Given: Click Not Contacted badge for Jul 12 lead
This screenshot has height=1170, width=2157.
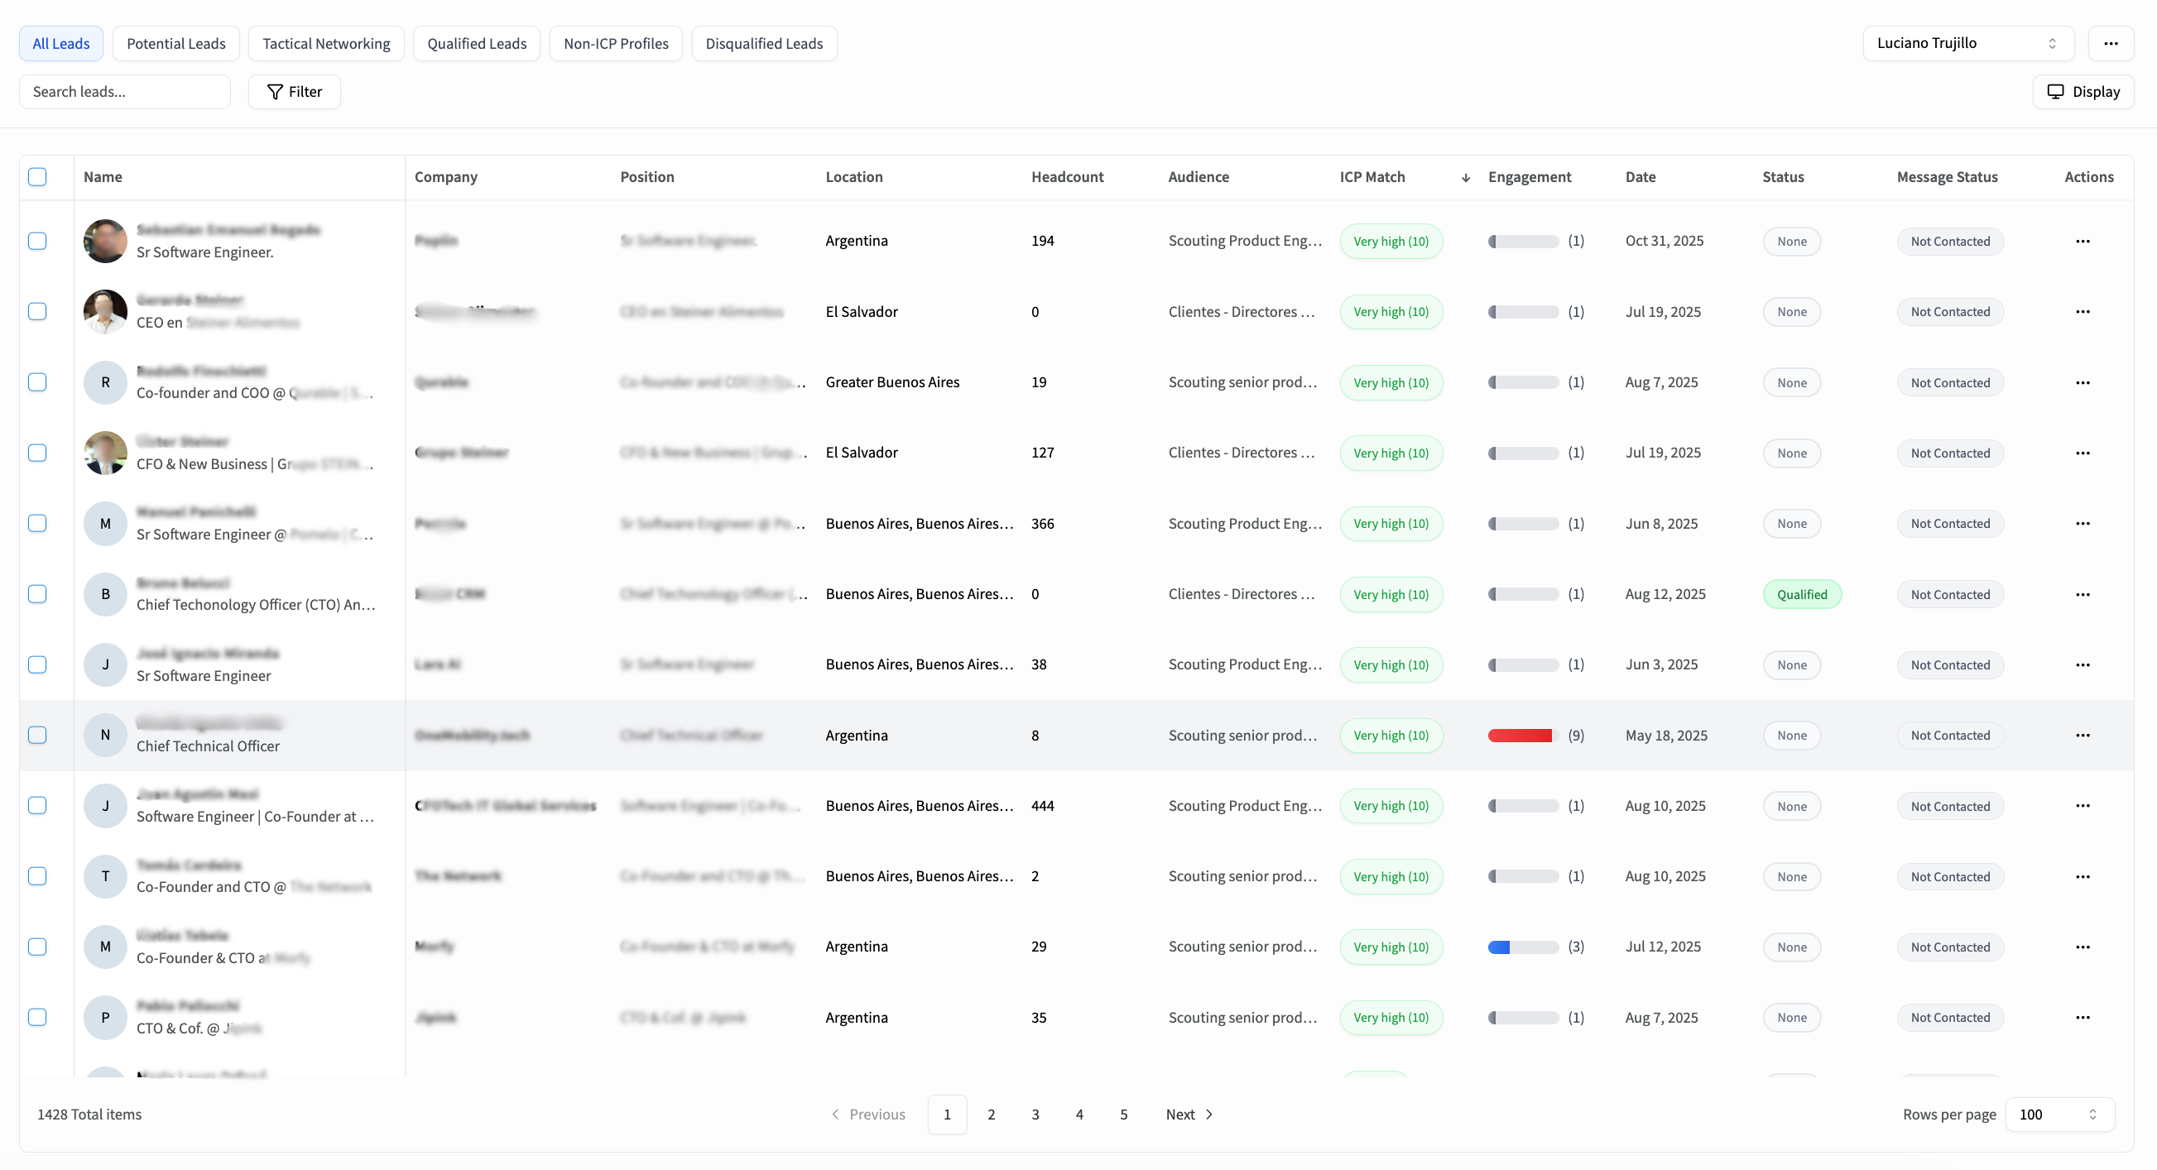Looking at the screenshot, I should click(x=1949, y=947).
